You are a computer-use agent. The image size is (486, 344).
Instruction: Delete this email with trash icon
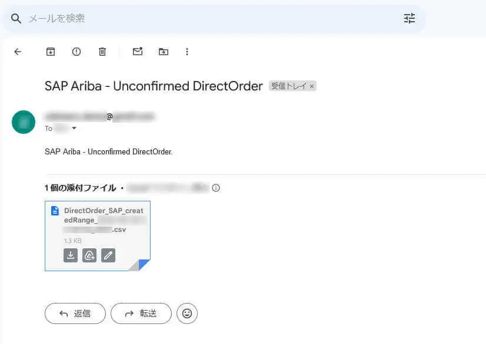coord(102,52)
